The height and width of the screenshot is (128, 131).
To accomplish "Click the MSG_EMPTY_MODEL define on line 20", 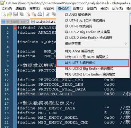I will [x=58, y=118].
